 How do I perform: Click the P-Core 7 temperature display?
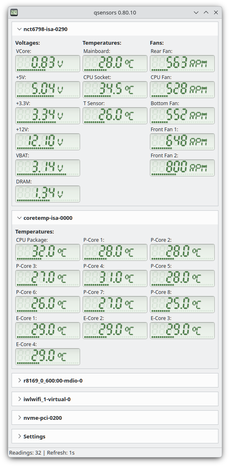[x=115, y=304]
